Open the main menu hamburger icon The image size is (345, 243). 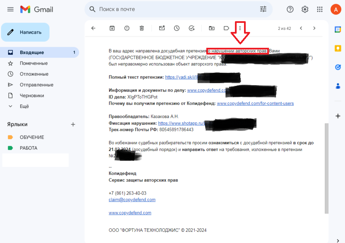10,9
